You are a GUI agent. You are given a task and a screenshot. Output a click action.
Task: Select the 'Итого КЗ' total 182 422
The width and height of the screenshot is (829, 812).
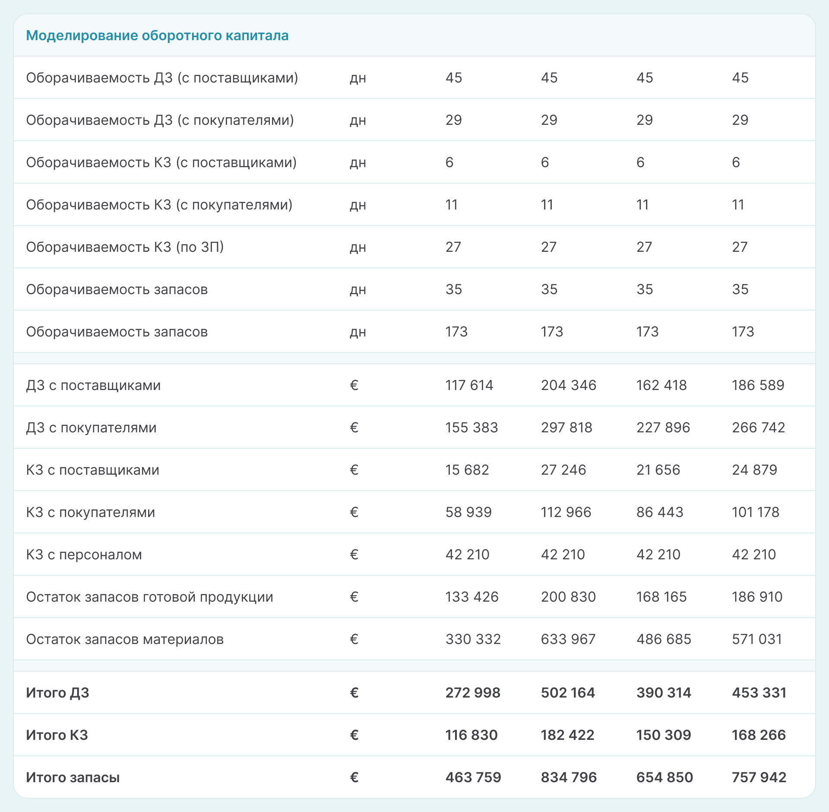click(567, 735)
